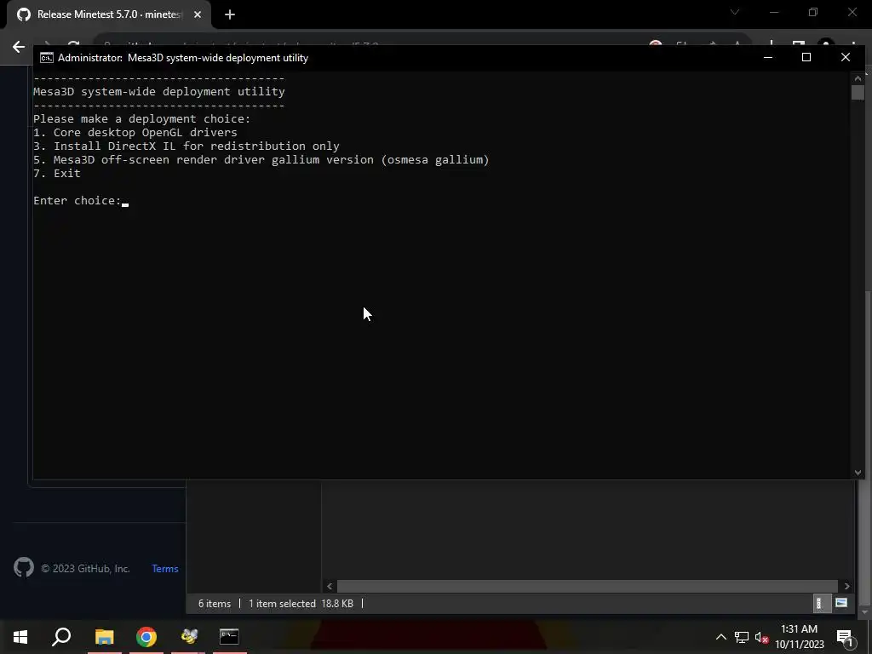
Task: Open File Explorer from the taskbar
Action: (x=104, y=636)
